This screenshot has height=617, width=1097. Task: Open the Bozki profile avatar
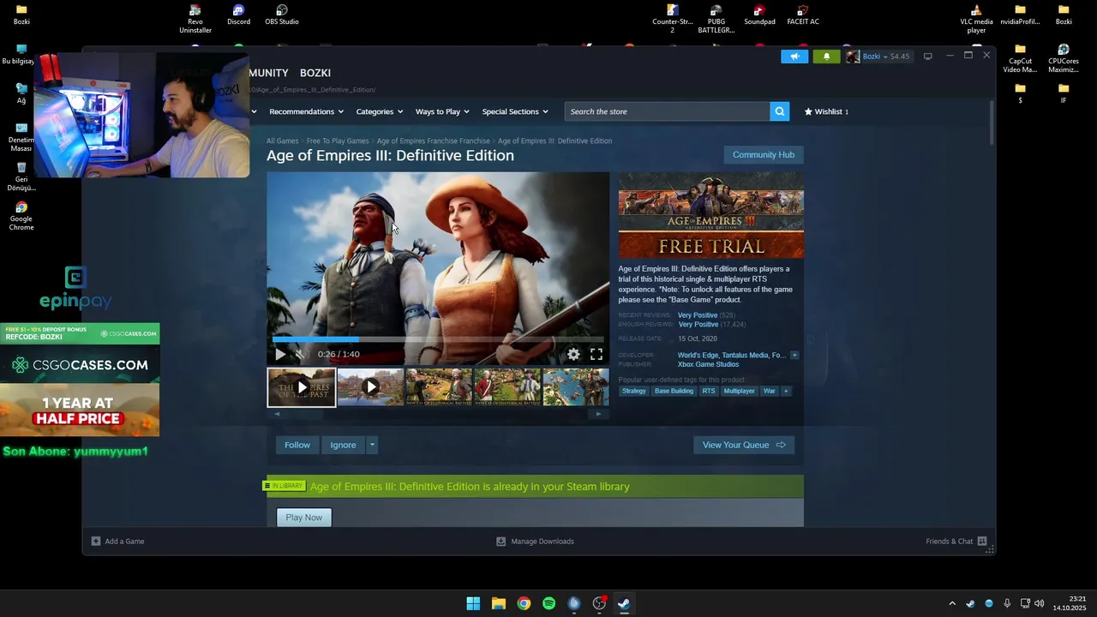[x=852, y=57]
